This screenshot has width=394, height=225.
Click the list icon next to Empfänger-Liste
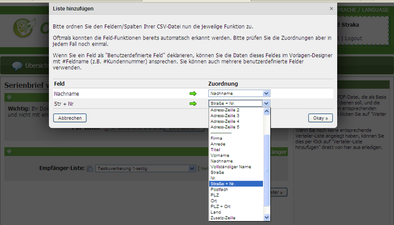tap(90, 168)
